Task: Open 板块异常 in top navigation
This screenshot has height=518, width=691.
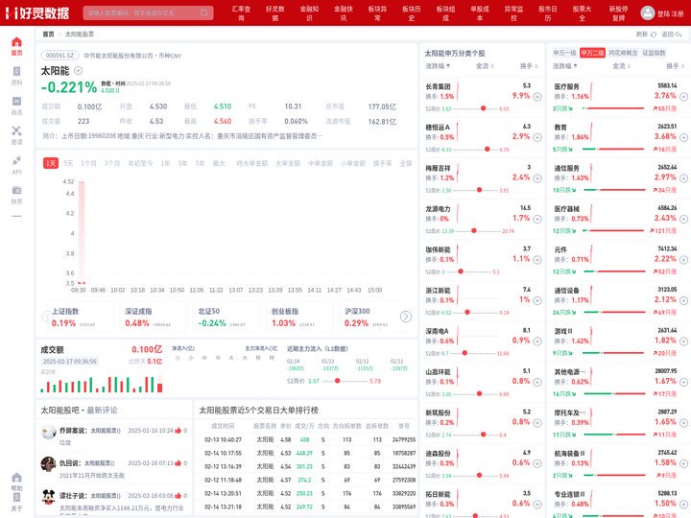Action: (x=377, y=13)
